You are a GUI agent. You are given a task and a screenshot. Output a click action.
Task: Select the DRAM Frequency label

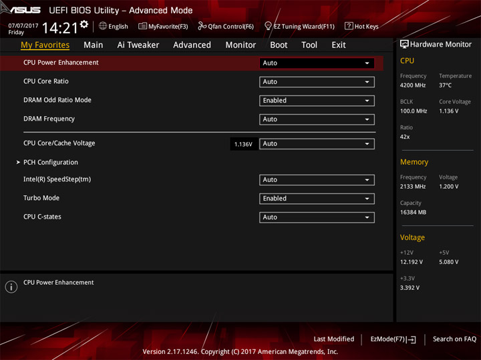point(49,119)
